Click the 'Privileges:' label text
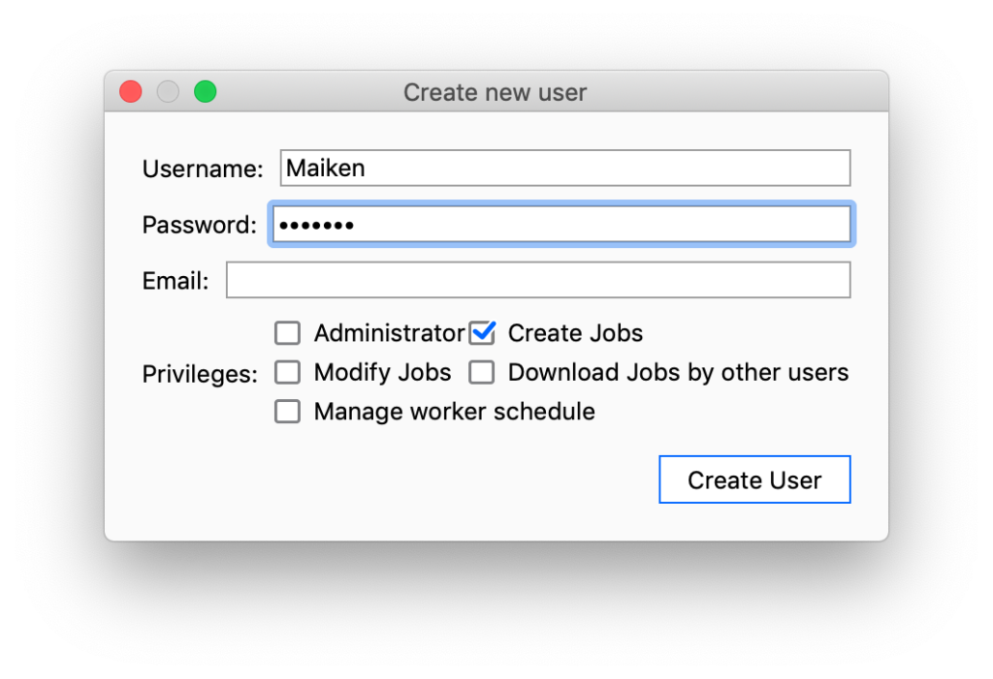This screenshot has height=679, width=993. [x=200, y=374]
